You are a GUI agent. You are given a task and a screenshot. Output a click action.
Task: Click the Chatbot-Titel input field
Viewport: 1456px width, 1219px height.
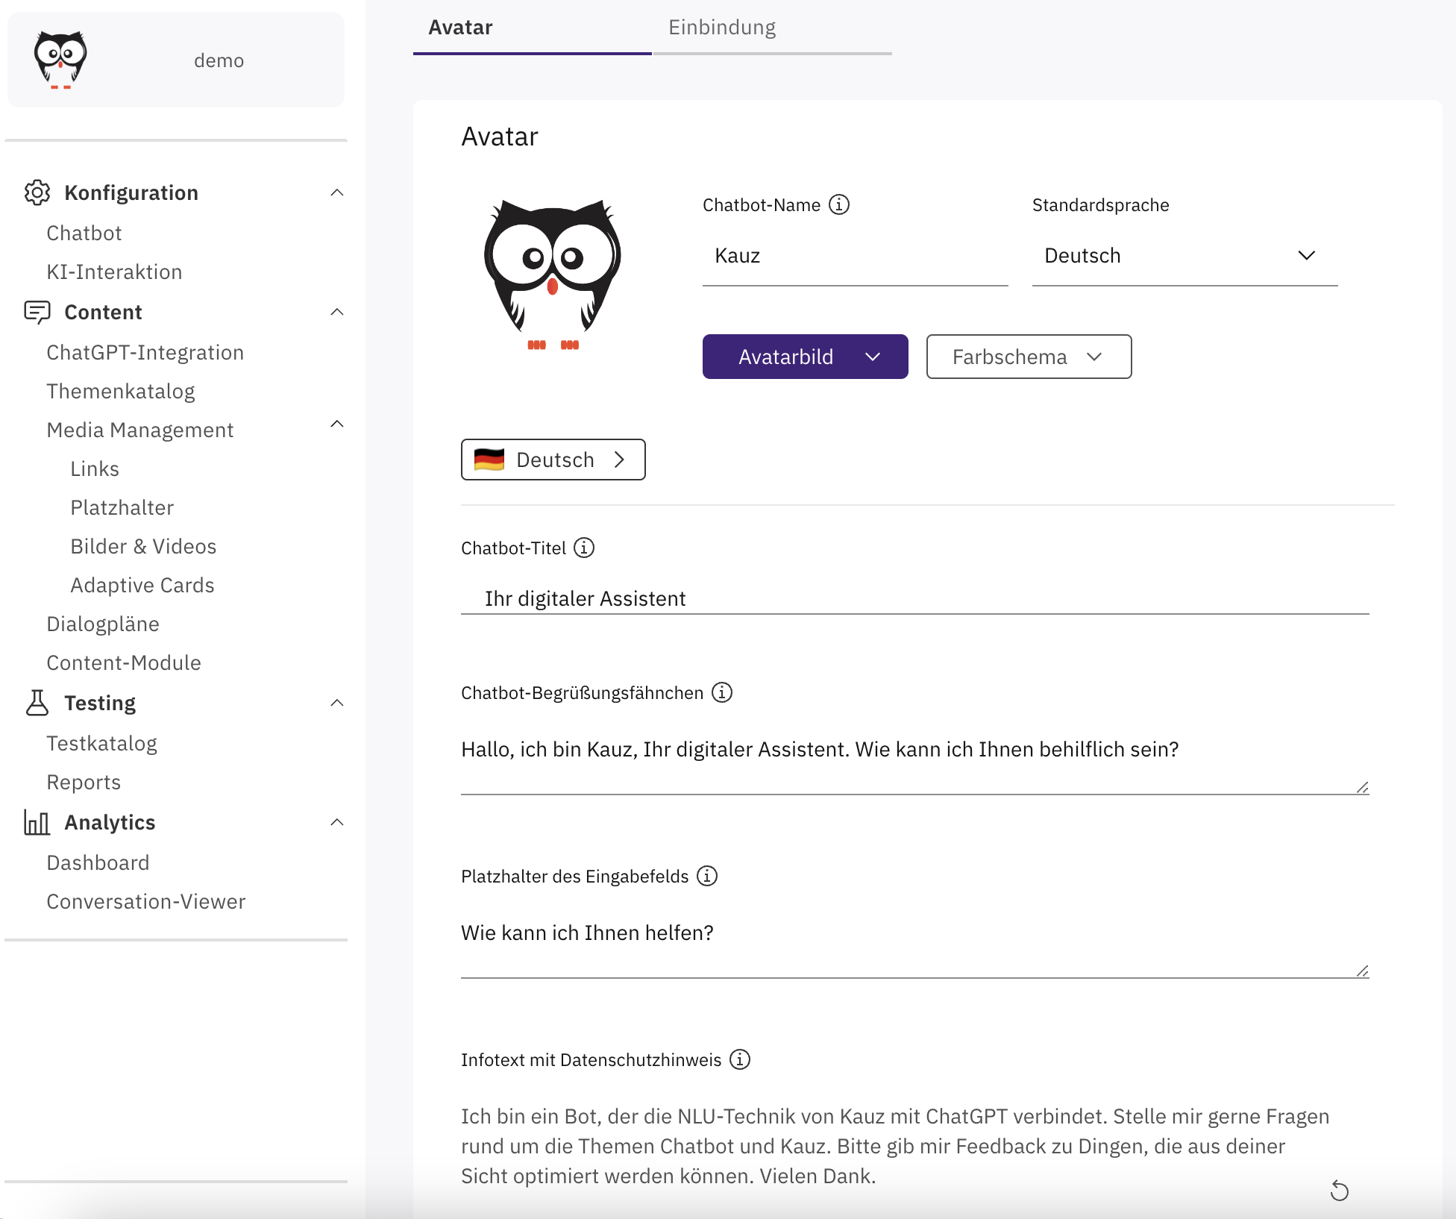coord(915,598)
